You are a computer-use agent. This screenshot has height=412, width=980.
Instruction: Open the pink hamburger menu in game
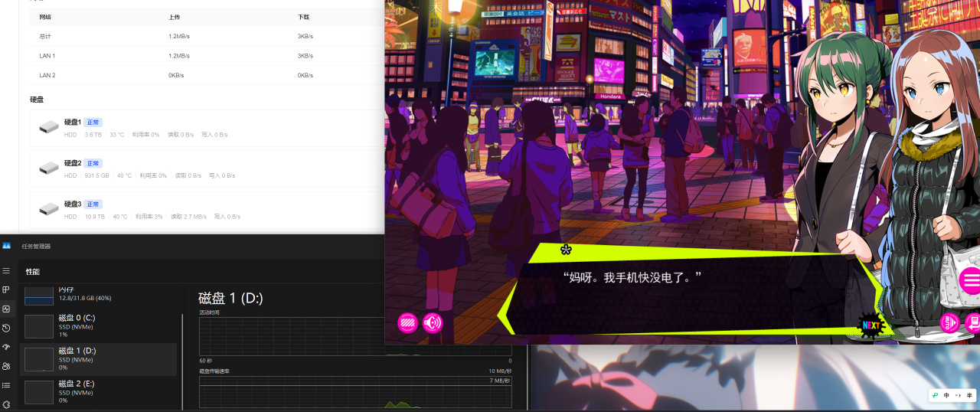point(970,280)
